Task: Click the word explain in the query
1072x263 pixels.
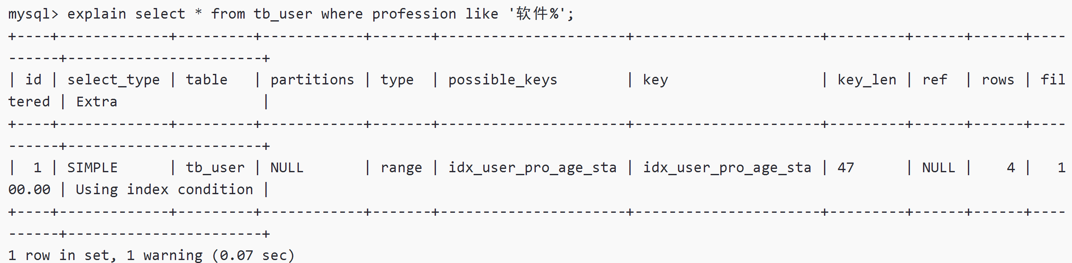Action: 96,14
